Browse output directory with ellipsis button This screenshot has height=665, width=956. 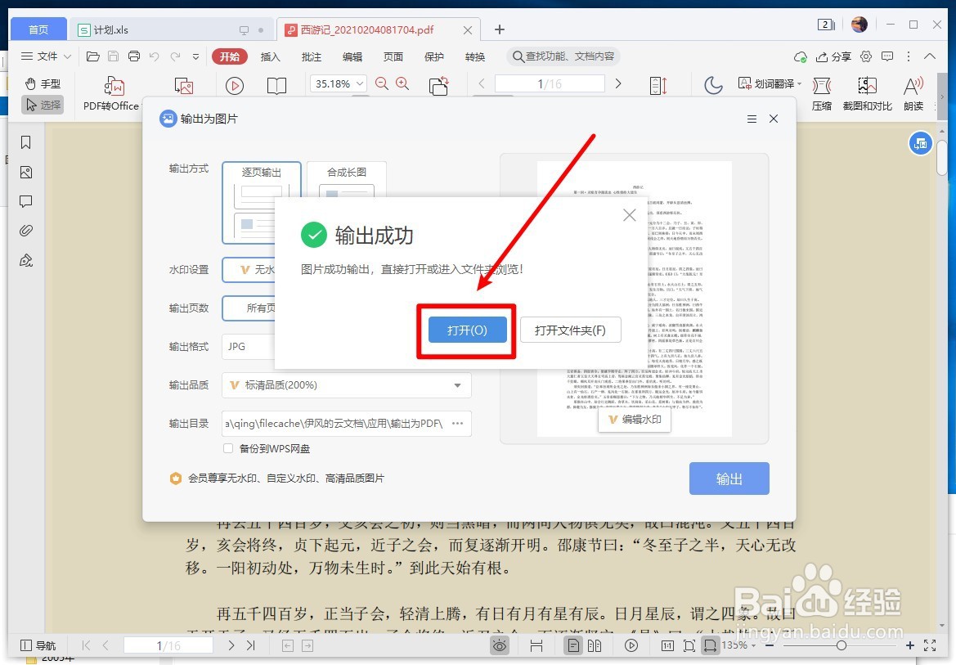coord(458,424)
